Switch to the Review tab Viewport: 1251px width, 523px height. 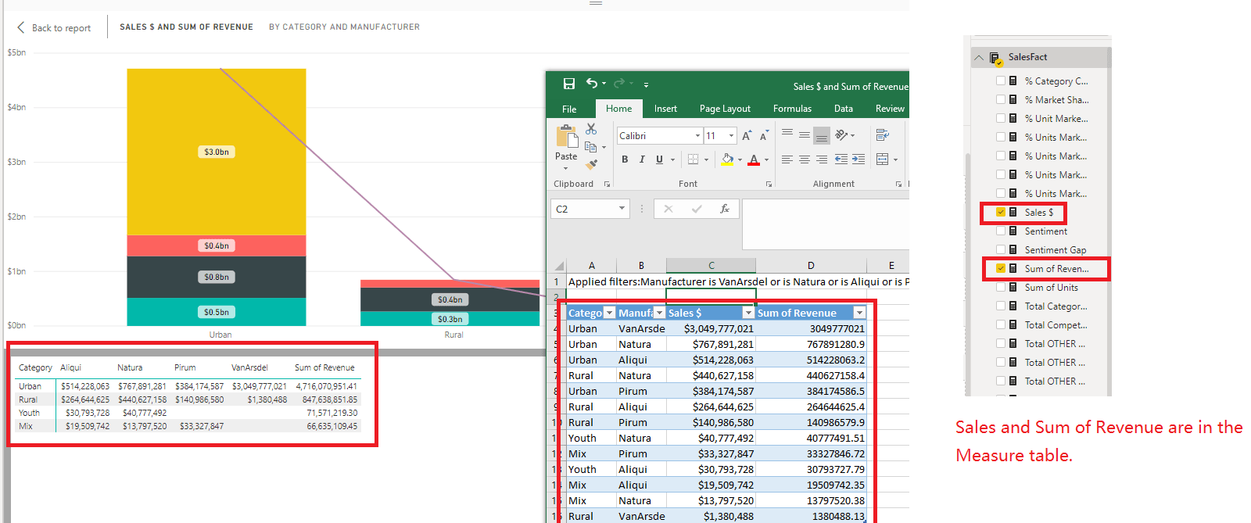point(890,109)
